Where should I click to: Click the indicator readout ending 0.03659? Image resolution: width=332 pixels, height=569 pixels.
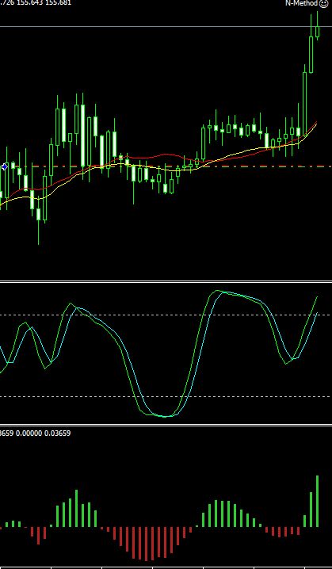tap(35, 433)
